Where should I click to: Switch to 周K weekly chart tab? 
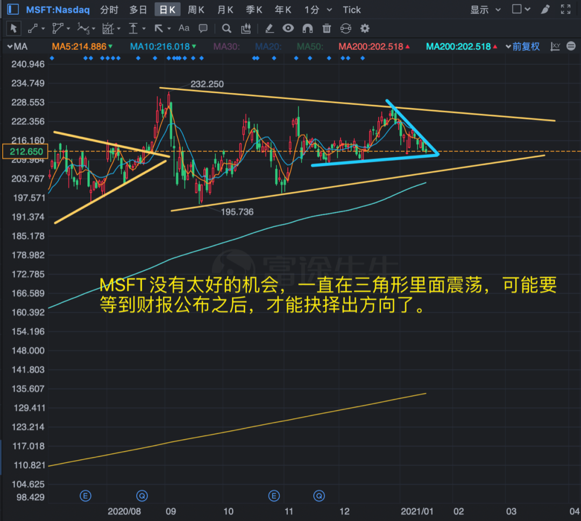(196, 10)
